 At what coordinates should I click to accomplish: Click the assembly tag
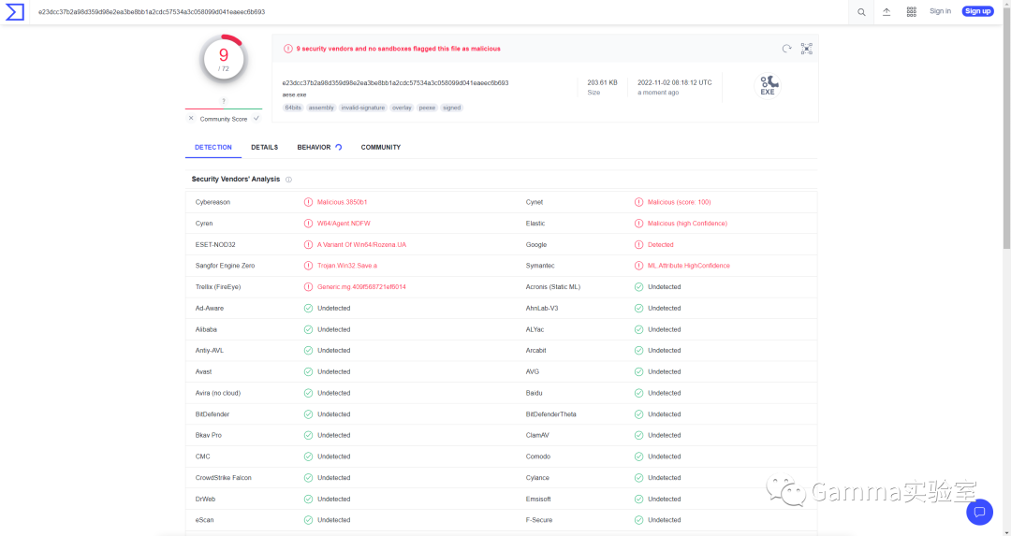pyautogui.click(x=321, y=108)
